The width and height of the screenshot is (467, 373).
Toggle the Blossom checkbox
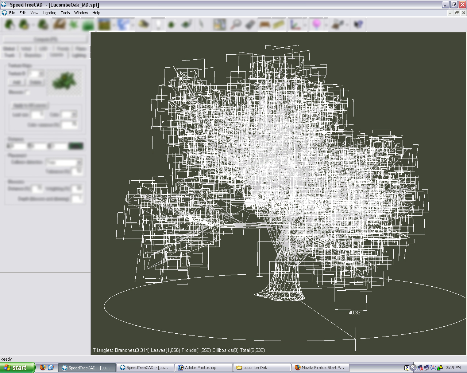pos(28,92)
